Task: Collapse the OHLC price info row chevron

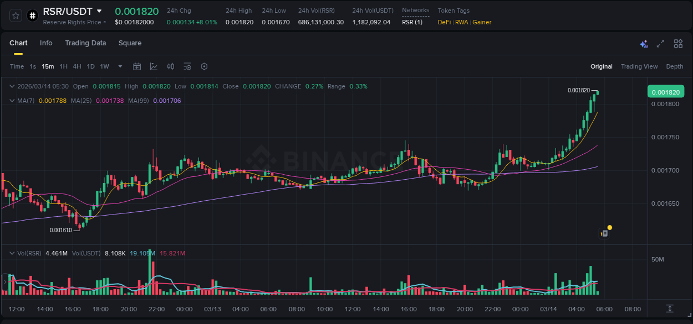Action: click(12, 86)
